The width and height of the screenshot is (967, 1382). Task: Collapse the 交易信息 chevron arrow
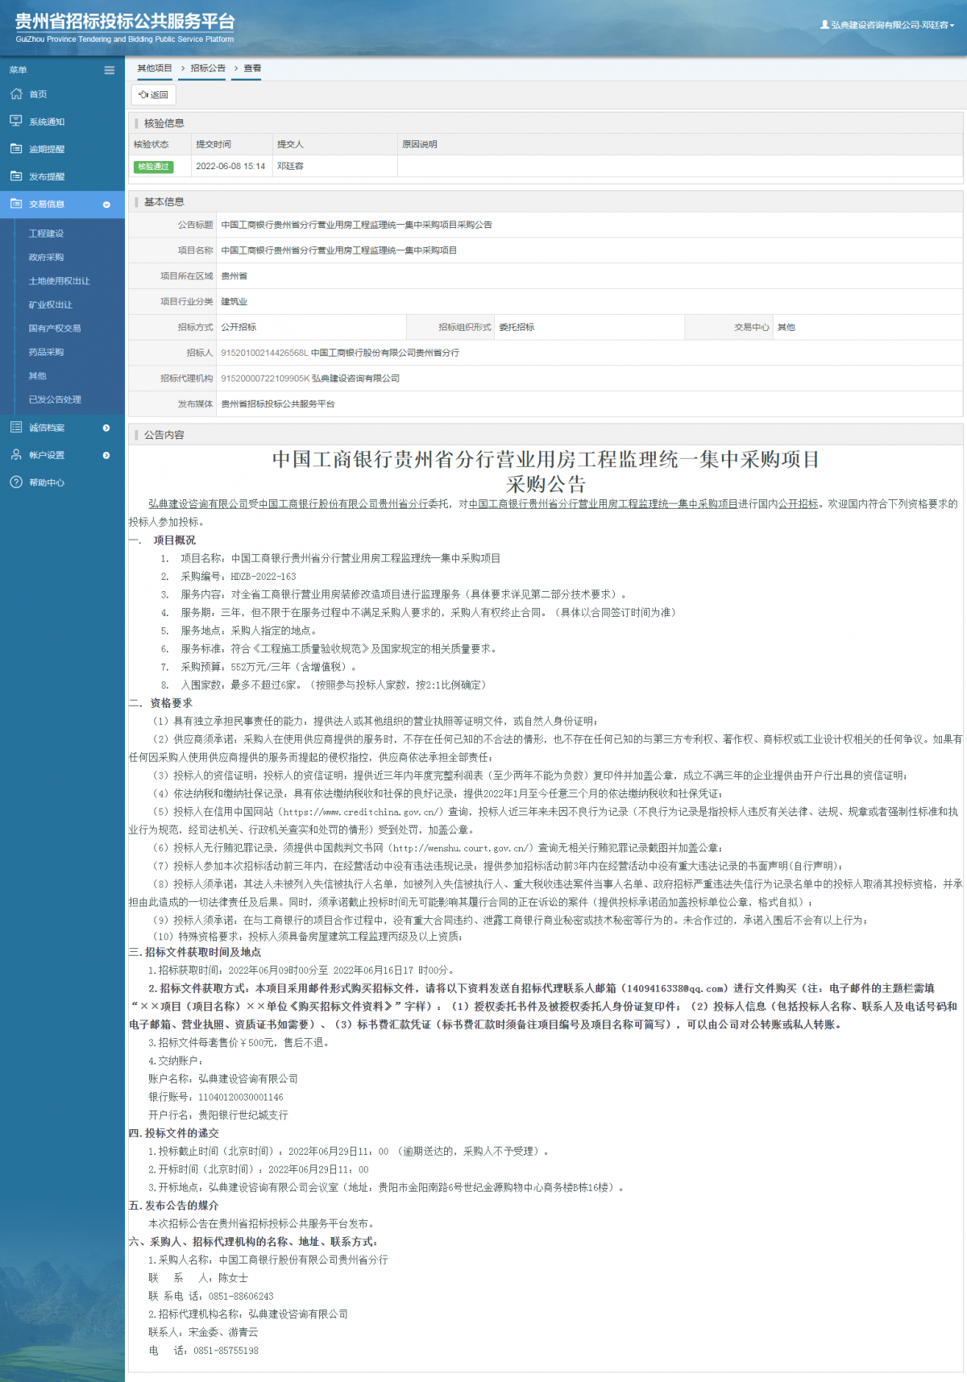click(106, 205)
